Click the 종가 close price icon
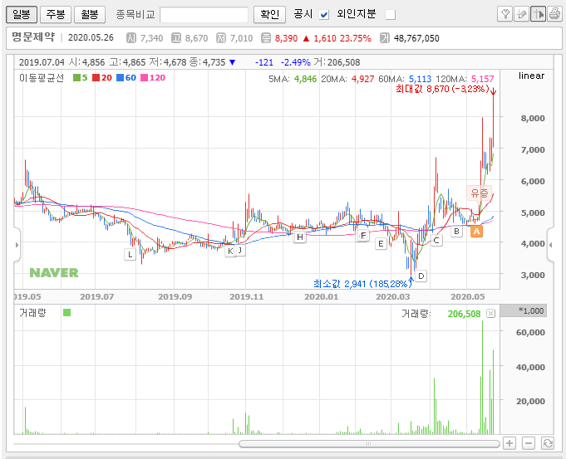566x459 pixels. click(x=266, y=38)
